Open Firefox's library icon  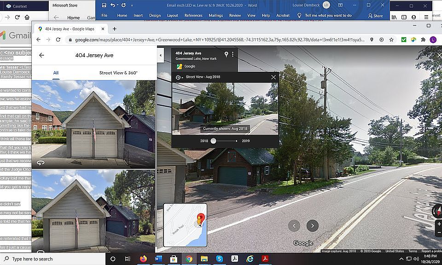pyautogui.click(x=394, y=17)
